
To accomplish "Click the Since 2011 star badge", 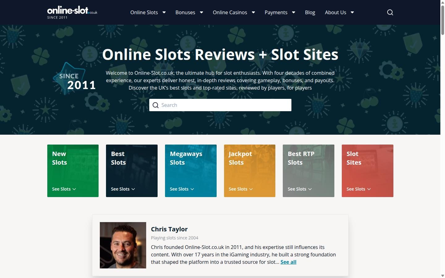I will pos(74,79).
